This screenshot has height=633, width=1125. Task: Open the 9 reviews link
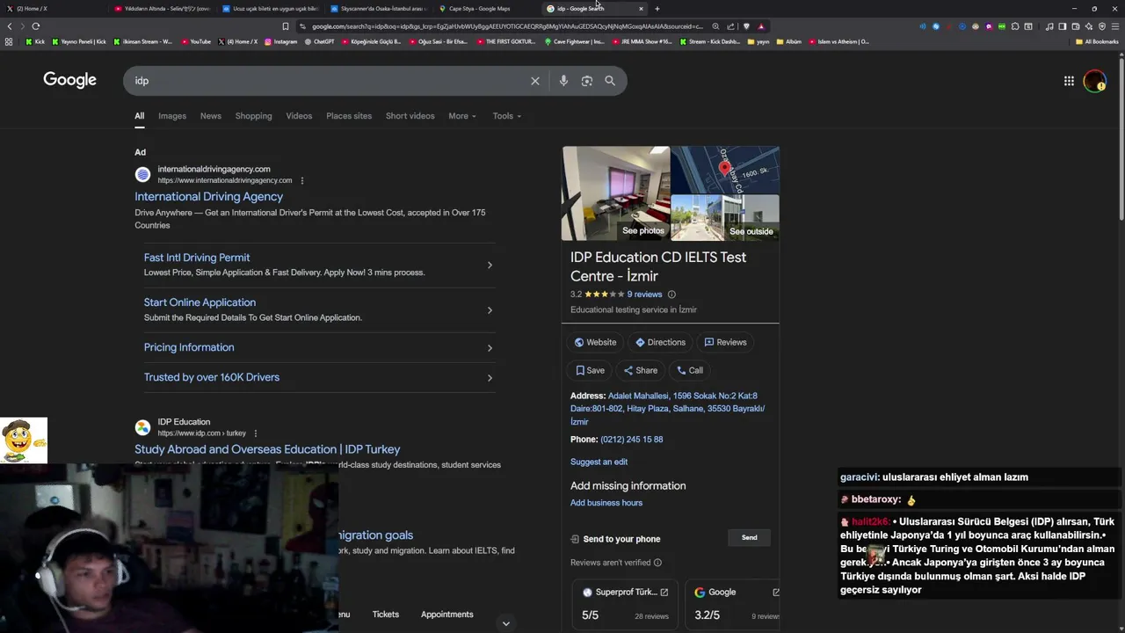coord(644,295)
